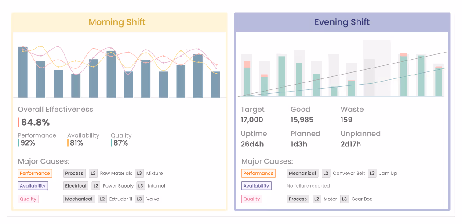Click the purple Availability tag under Morning Shift
Image resolution: width=462 pixels, height=224 pixels.
33,186
